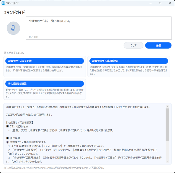The height and width of the screenshot is (173, 175).
Task: Launch the 冷媒管サイズ表を配置 command
Action: [x=45, y=61]
